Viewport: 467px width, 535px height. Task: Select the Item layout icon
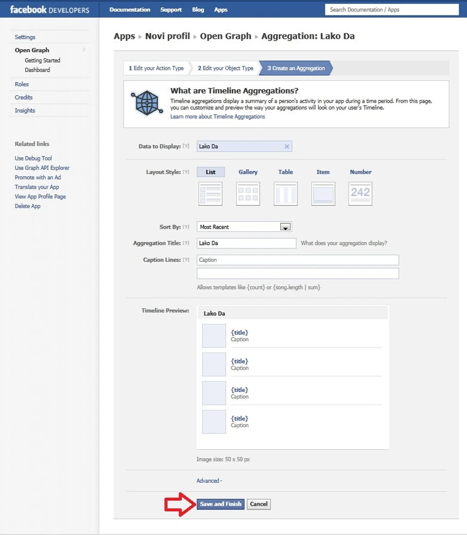click(323, 194)
